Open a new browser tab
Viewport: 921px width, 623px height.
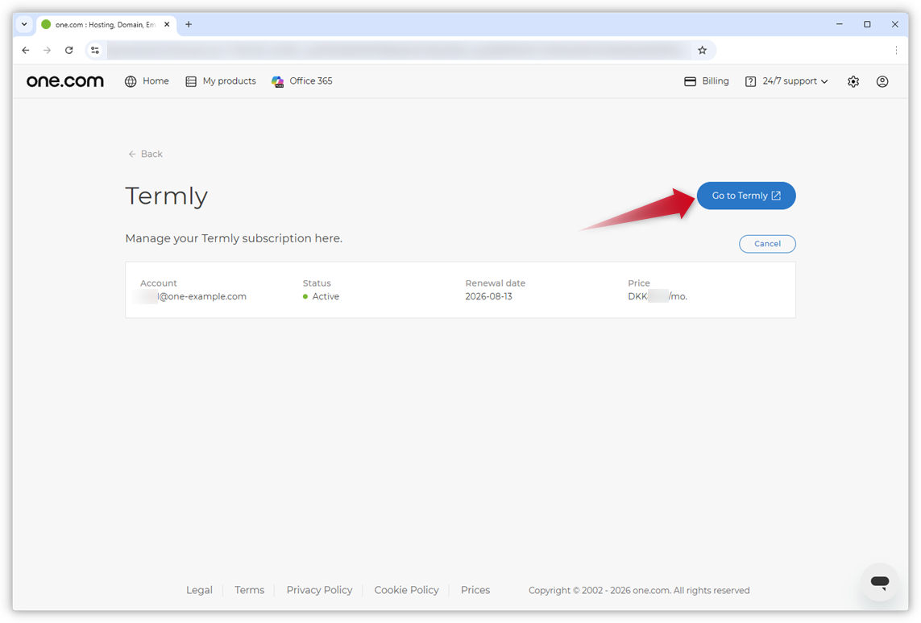click(x=189, y=24)
